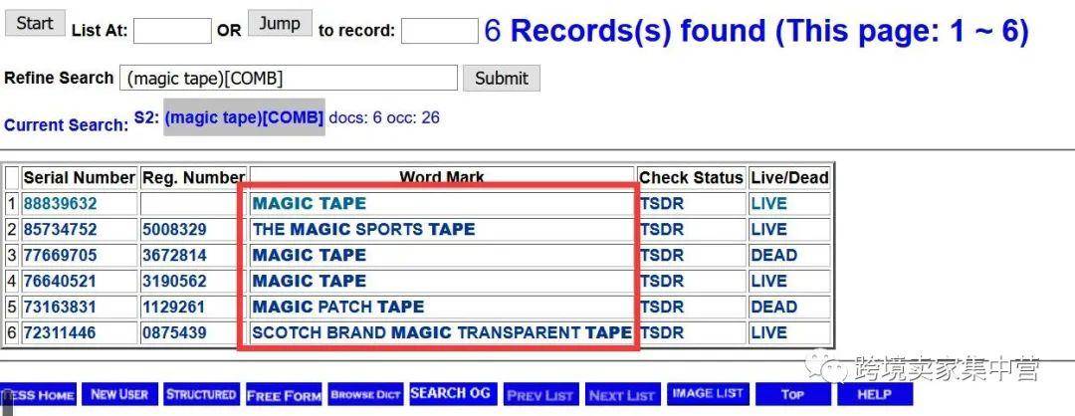Open registration number 3672814
This screenshot has width=1075, height=416.
(x=174, y=256)
